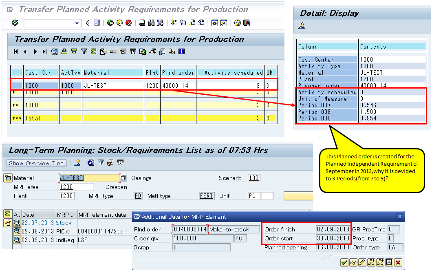The height and width of the screenshot is (271, 432).
Task: Open details icon for 22.07.2013 Stock row
Action: [x=17, y=223]
